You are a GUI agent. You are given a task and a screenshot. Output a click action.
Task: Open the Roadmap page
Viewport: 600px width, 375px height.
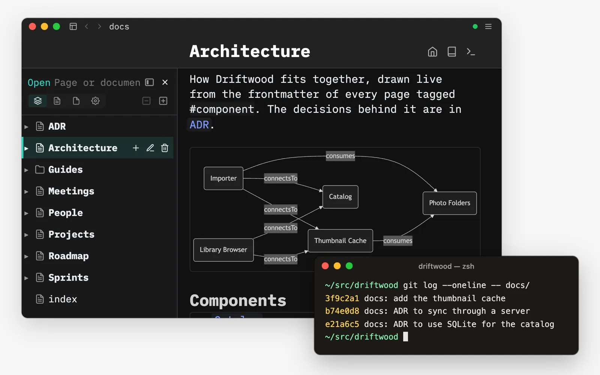[69, 256]
